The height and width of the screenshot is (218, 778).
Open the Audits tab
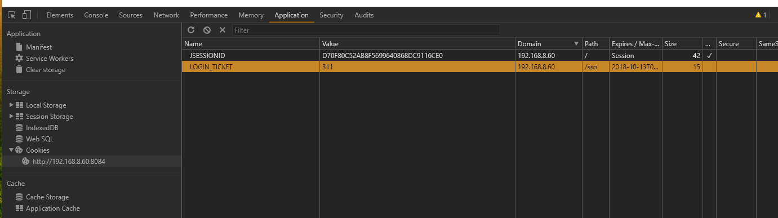pyautogui.click(x=364, y=15)
